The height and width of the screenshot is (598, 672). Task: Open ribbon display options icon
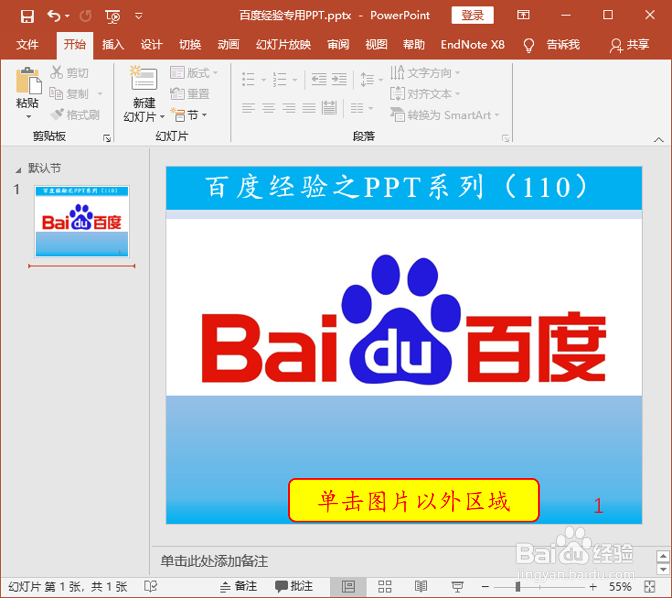523,15
